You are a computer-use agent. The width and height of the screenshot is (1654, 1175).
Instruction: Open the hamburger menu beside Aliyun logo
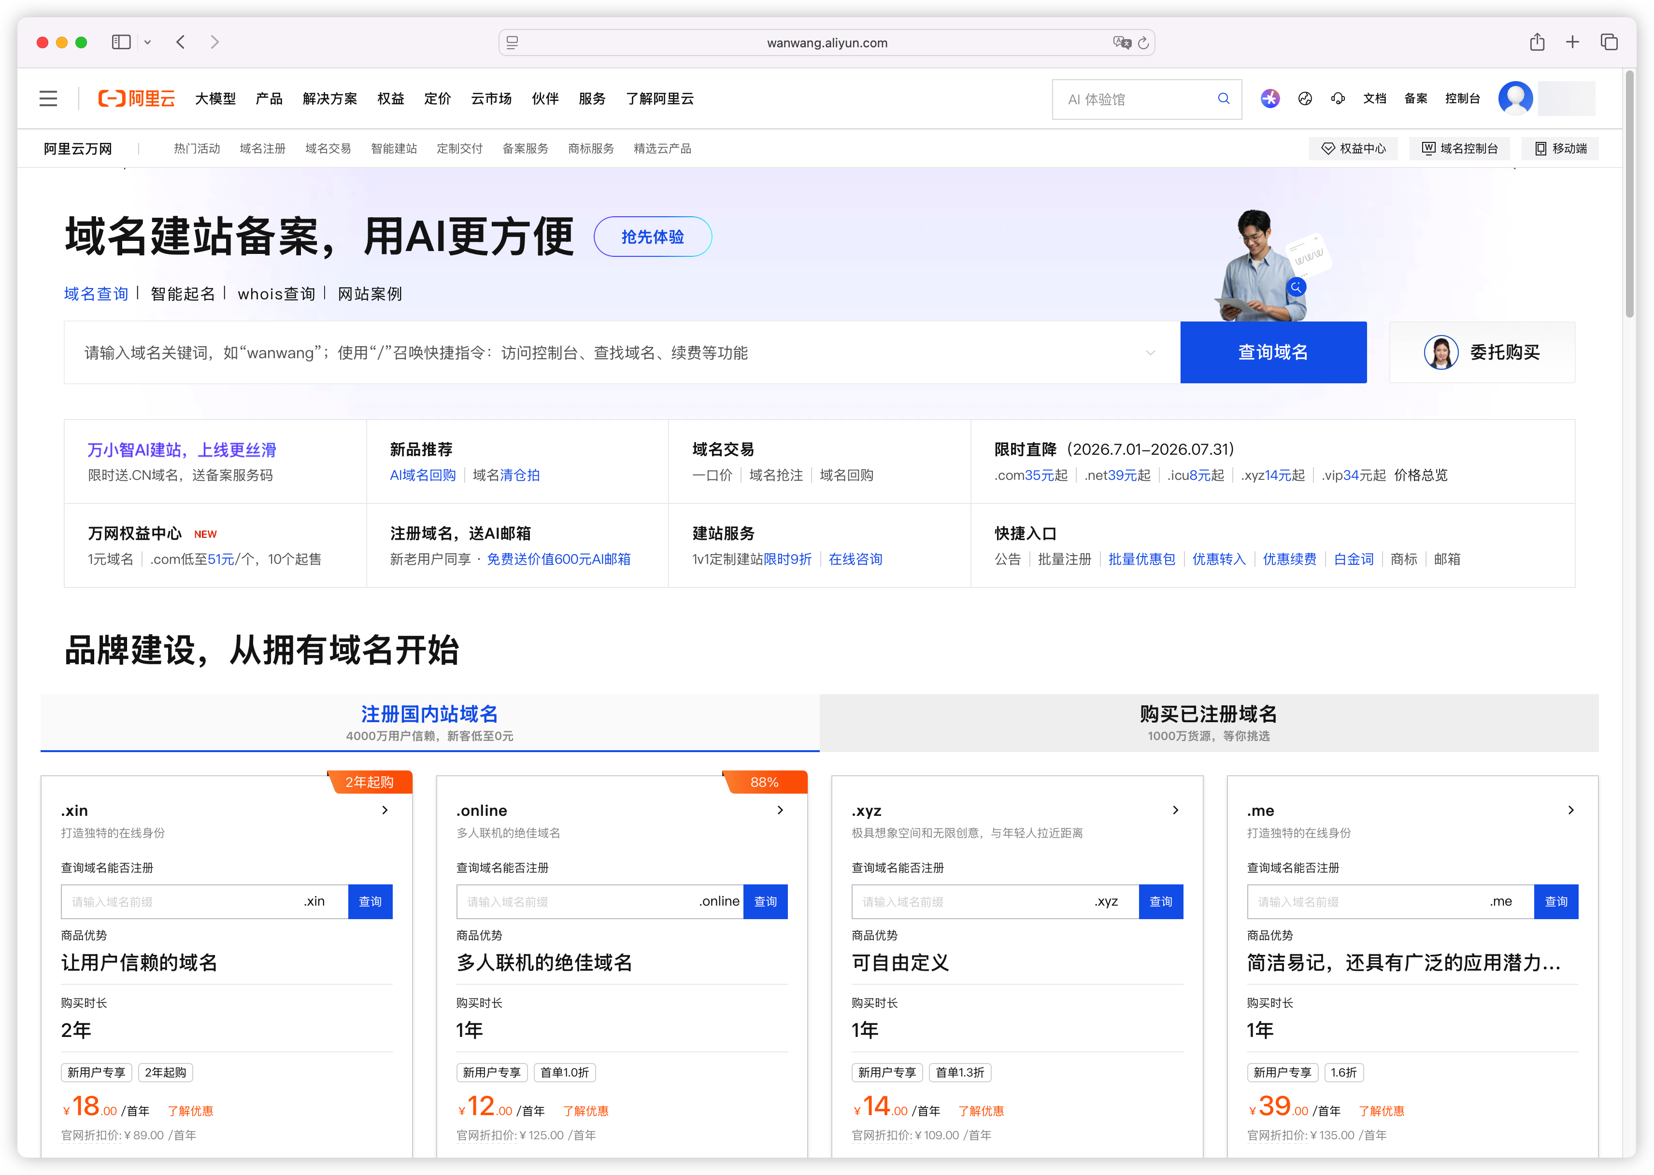click(48, 99)
